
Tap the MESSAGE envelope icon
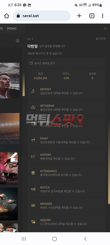[x=33, y=206]
